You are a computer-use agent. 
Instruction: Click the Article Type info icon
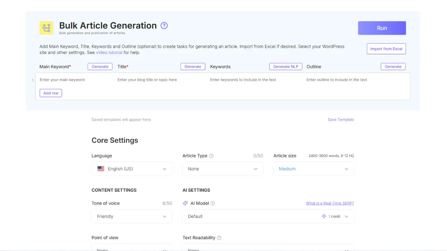click(x=211, y=156)
